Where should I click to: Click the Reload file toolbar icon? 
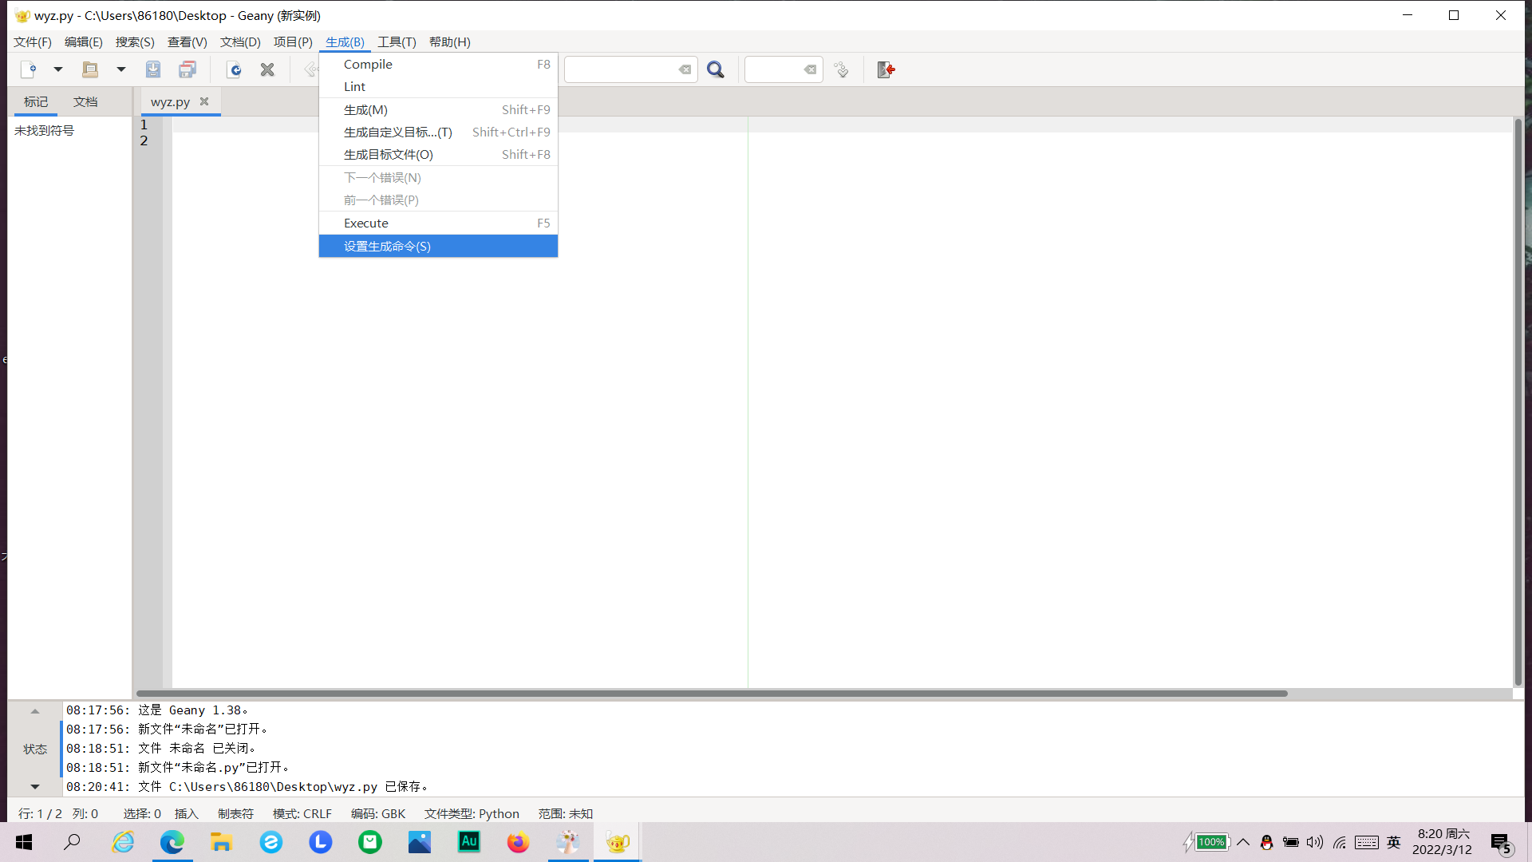234,69
